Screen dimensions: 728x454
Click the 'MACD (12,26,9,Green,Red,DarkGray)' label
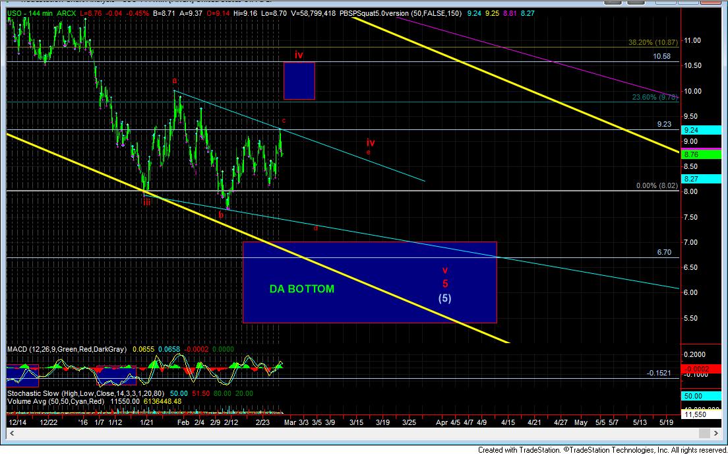67,349
